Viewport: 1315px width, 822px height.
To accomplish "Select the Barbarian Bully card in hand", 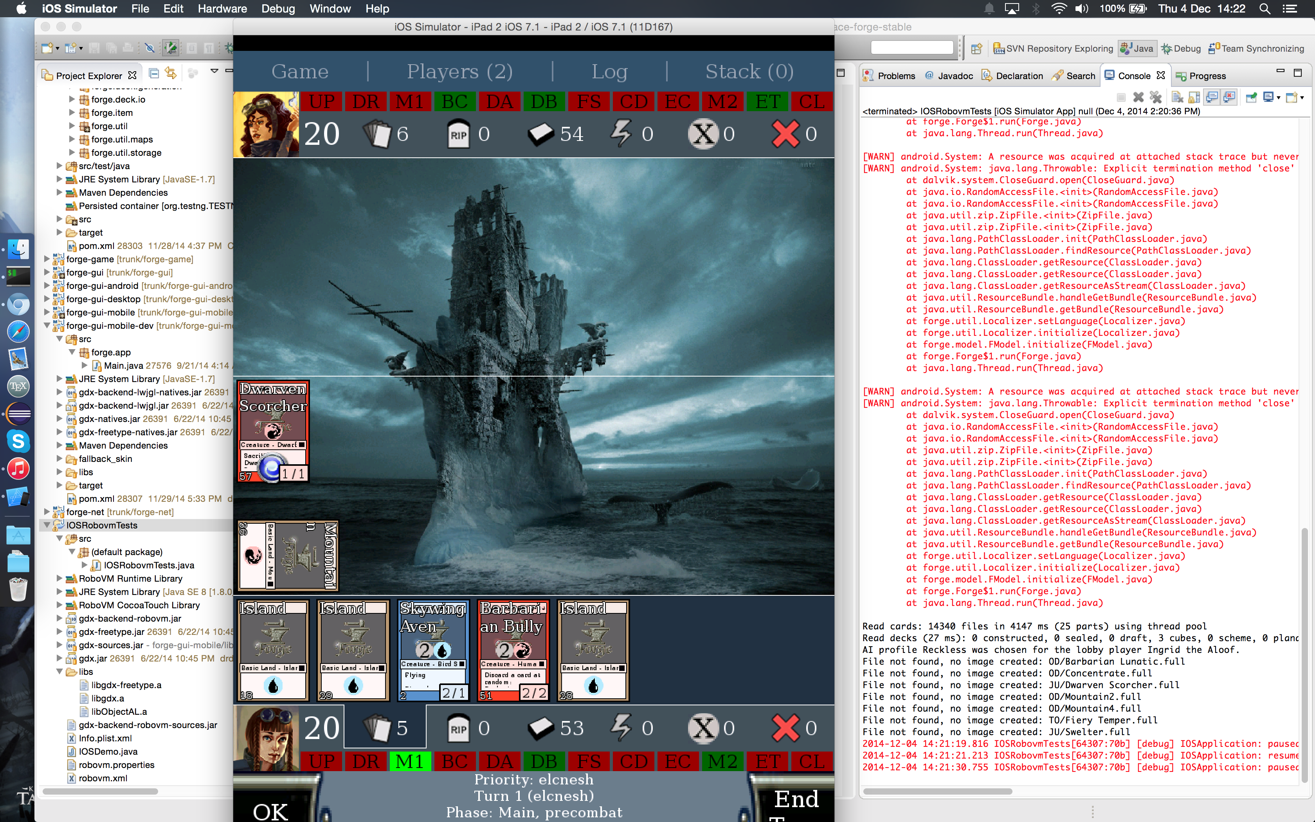I will (513, 651).
